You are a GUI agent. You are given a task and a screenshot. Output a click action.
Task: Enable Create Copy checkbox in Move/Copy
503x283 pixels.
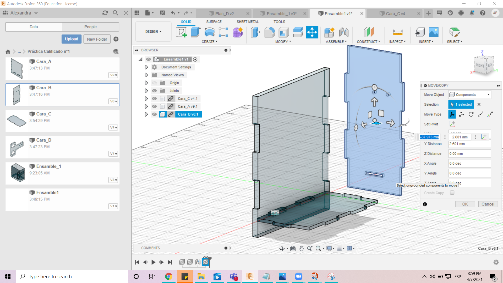point(452,193)
